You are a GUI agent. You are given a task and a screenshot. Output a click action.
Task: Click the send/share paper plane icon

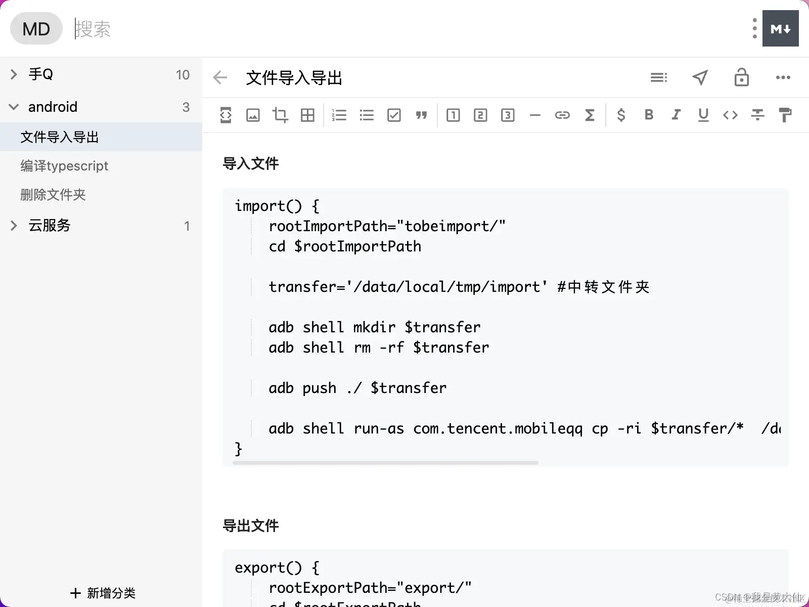coord(700,77)
